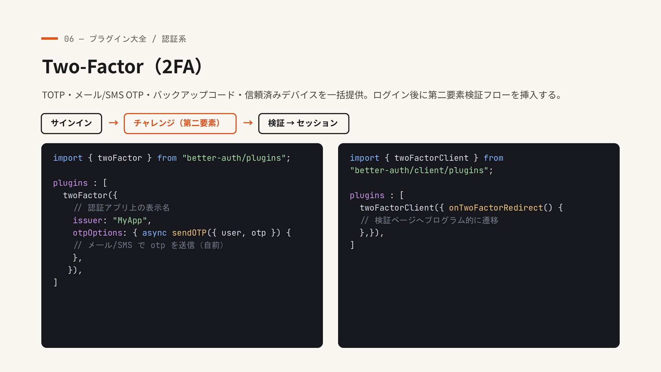
Task: Click the orange dash beside the 06 heading
Action: (50, 39)
